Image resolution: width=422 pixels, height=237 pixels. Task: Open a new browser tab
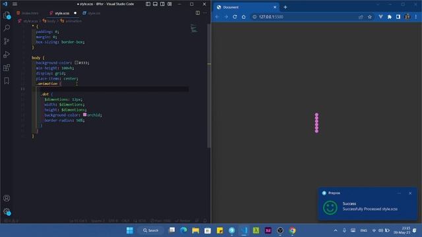pyautogui.click(x=286, y=7)
